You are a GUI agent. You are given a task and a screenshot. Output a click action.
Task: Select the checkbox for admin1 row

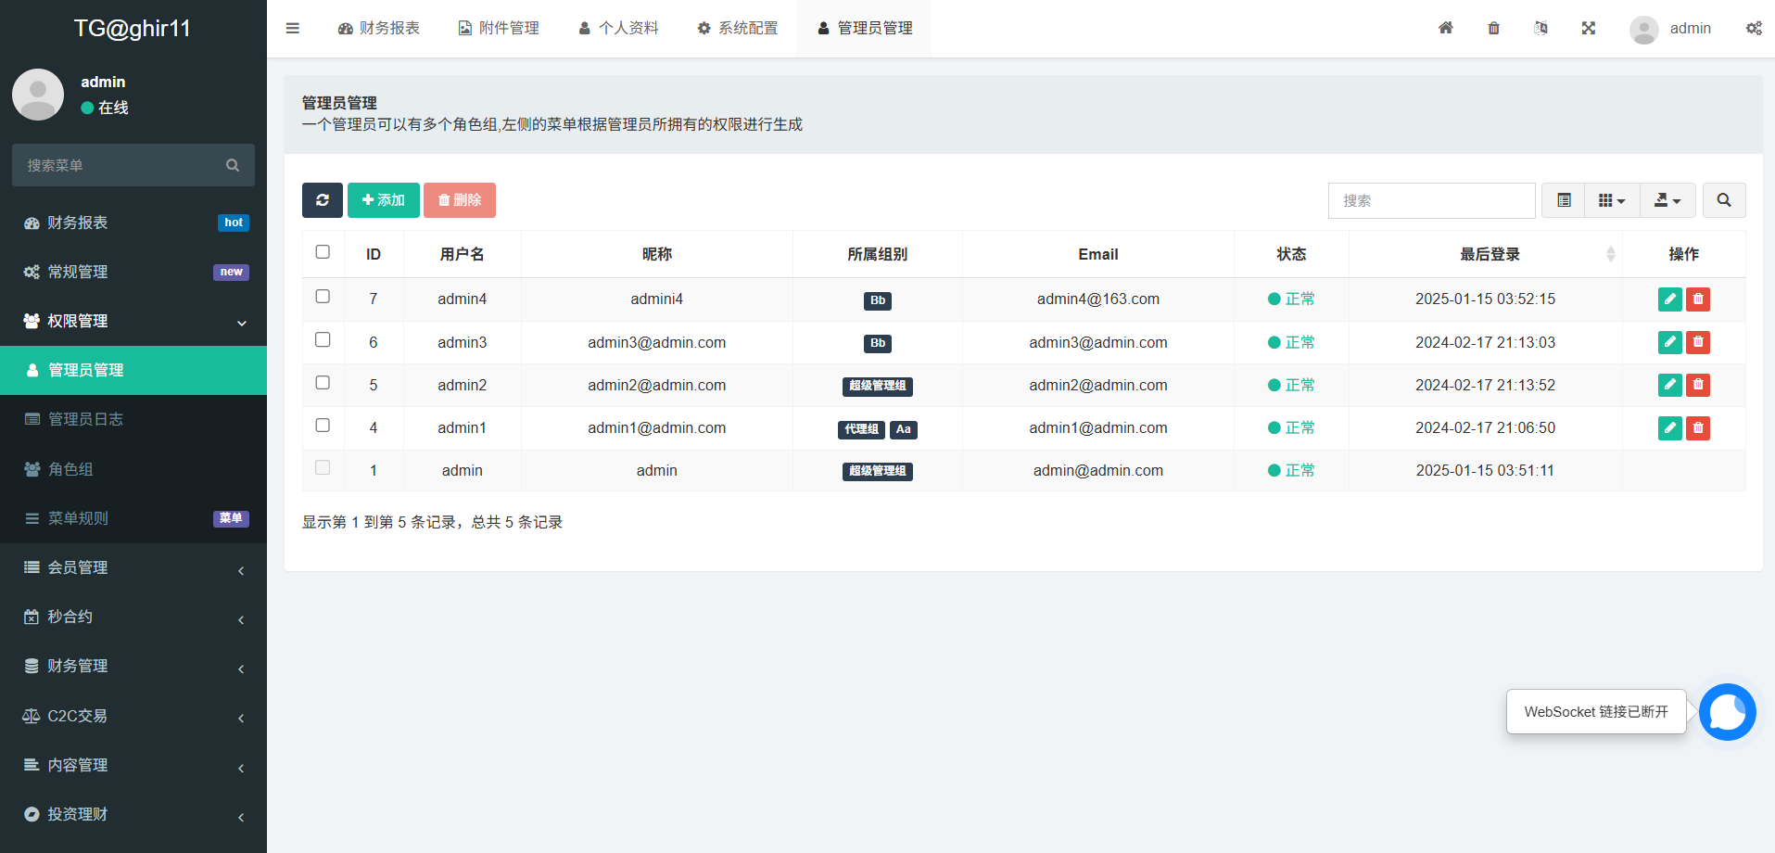point(323,426)
